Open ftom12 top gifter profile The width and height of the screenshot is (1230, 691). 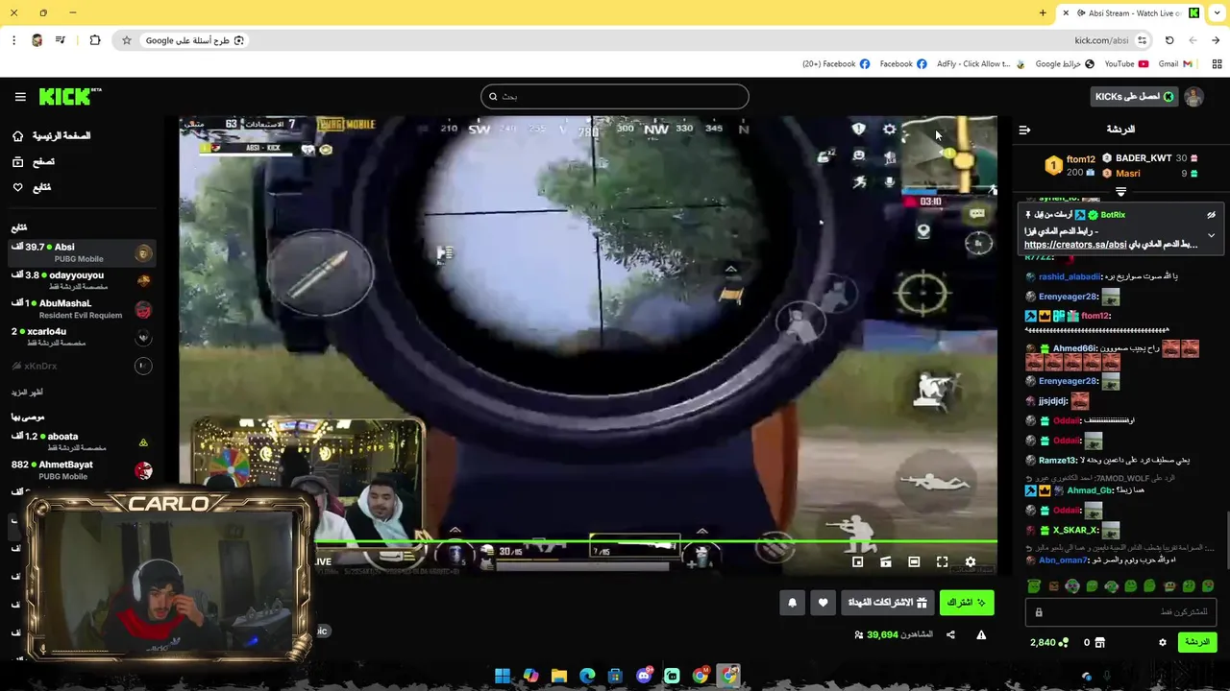(x=1080, y=159)
